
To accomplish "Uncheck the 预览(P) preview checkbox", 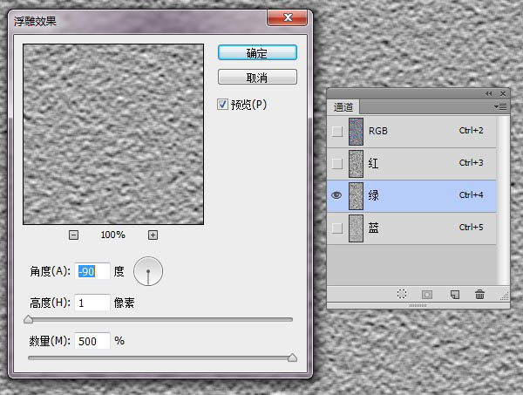I will click(223, 104).
